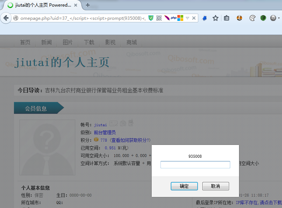Click the URL text in address bar
This screenshot has width=282, height=208.
[x=83, y=18]
